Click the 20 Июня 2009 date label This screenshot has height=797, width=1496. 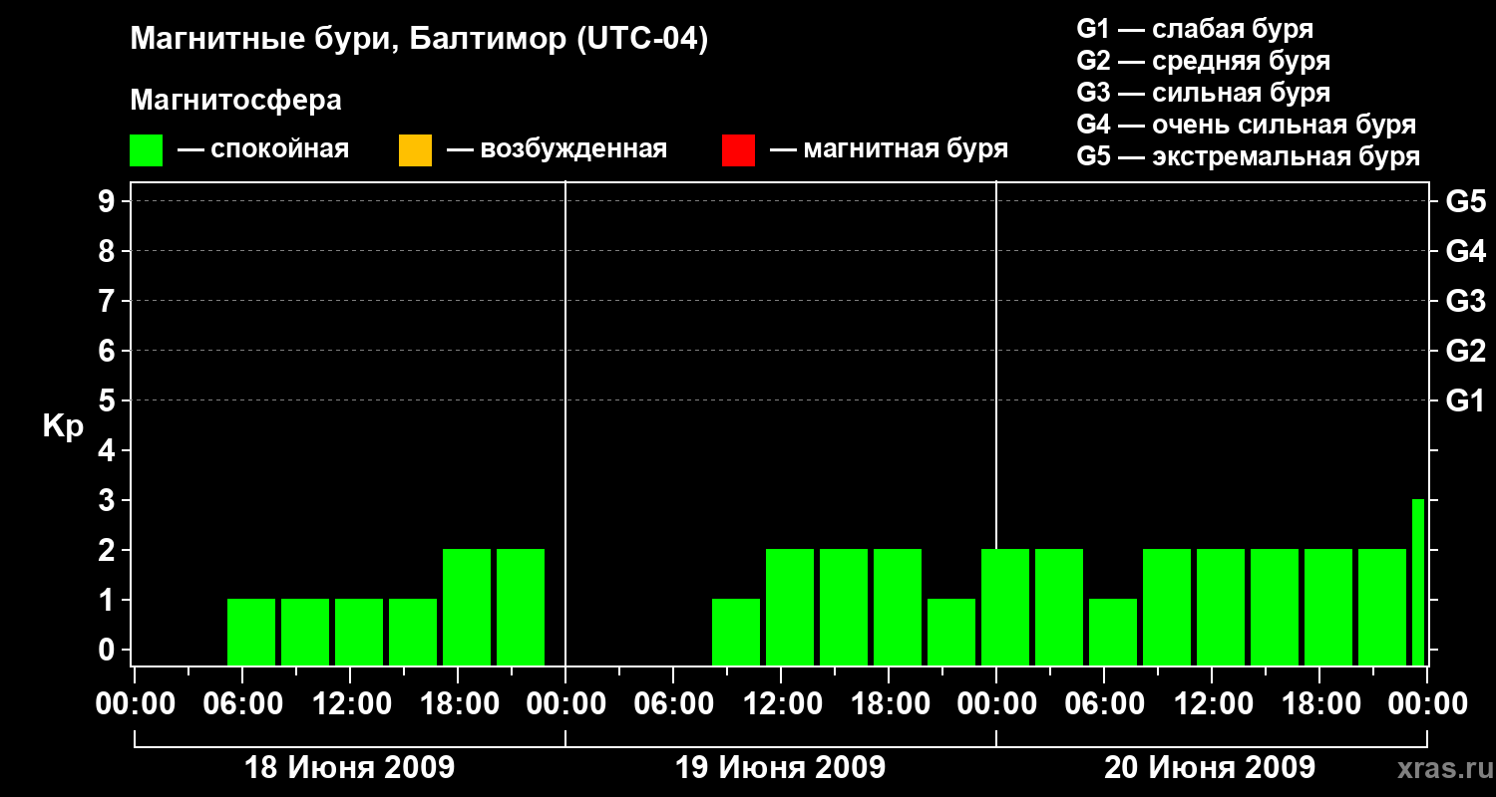[x=1210, y=768]
